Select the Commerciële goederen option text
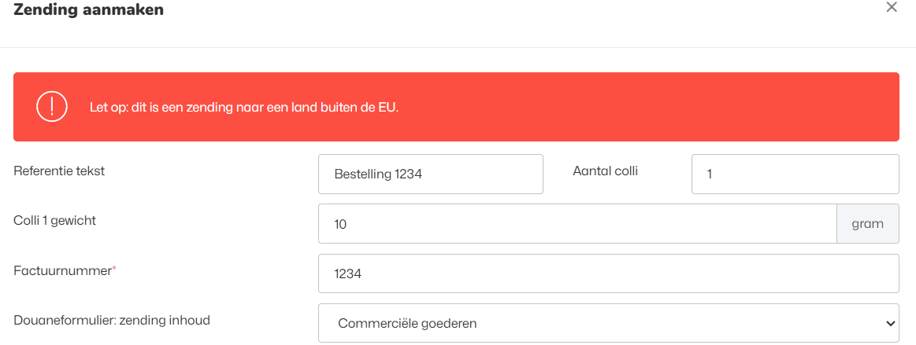 406,323
